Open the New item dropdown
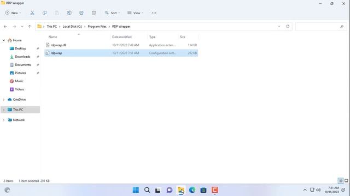The height and width of the screenshot is (196, 350). click(13, 13)
